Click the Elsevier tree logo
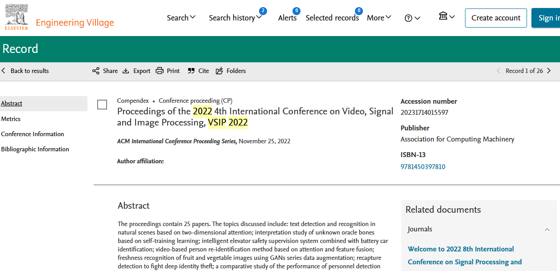Image resolution: width=560 pixels, height=271 pixels. click(x=16, y=17)
